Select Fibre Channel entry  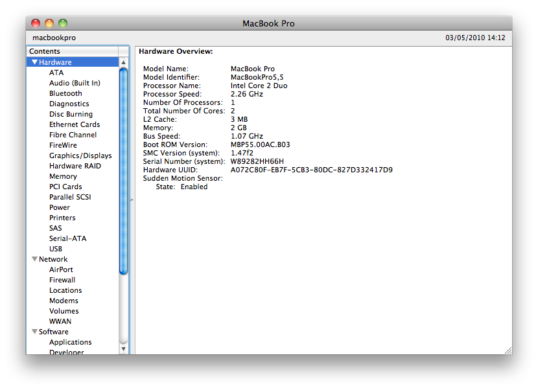tap(73, 135)
